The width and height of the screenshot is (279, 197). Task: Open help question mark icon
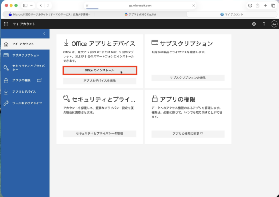coord(264,24)
